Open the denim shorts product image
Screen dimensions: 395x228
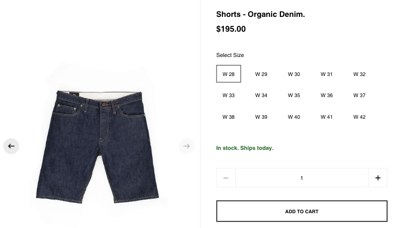pyautogui.click(x=100, y=146)
